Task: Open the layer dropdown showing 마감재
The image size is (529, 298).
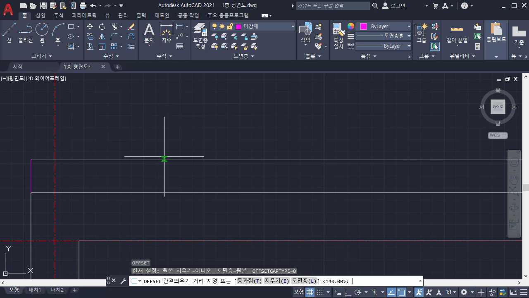Action: click(253, 26)
